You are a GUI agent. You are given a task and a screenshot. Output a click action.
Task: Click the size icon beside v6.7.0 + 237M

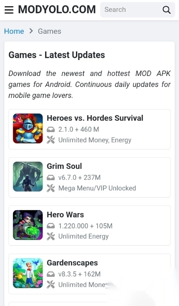51,178
